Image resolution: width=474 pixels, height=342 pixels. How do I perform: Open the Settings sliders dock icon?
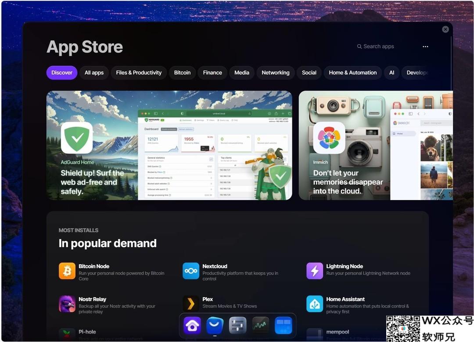coord(237,326)
